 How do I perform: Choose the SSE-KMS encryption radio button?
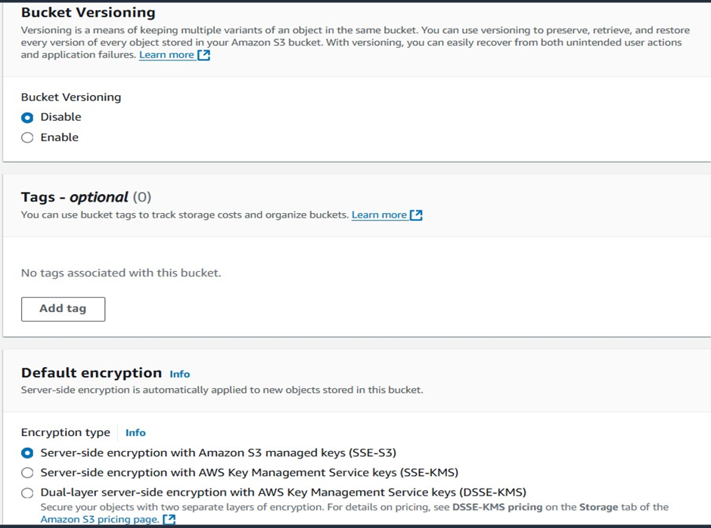pyautogui.click(x=27, y=473)
